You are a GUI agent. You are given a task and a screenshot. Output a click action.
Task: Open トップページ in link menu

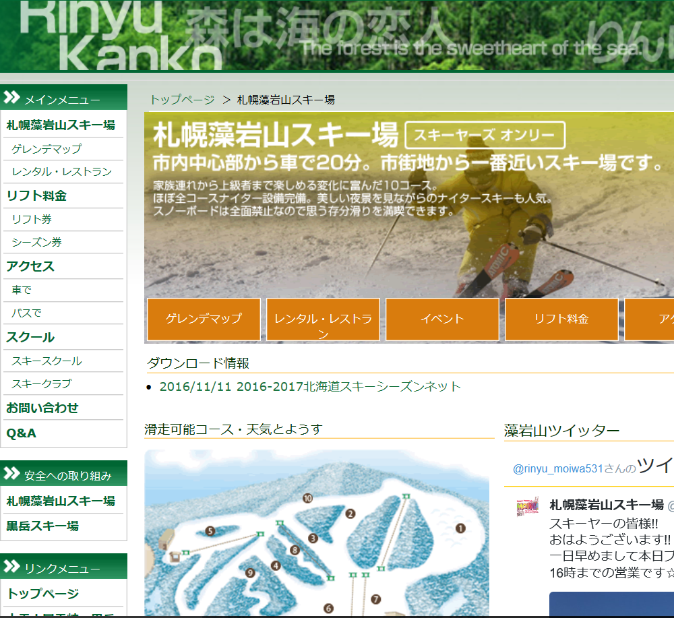(43, 594)
